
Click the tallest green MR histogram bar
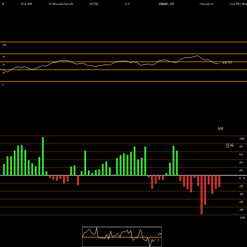pyautogui.click(x=43, y=156)
